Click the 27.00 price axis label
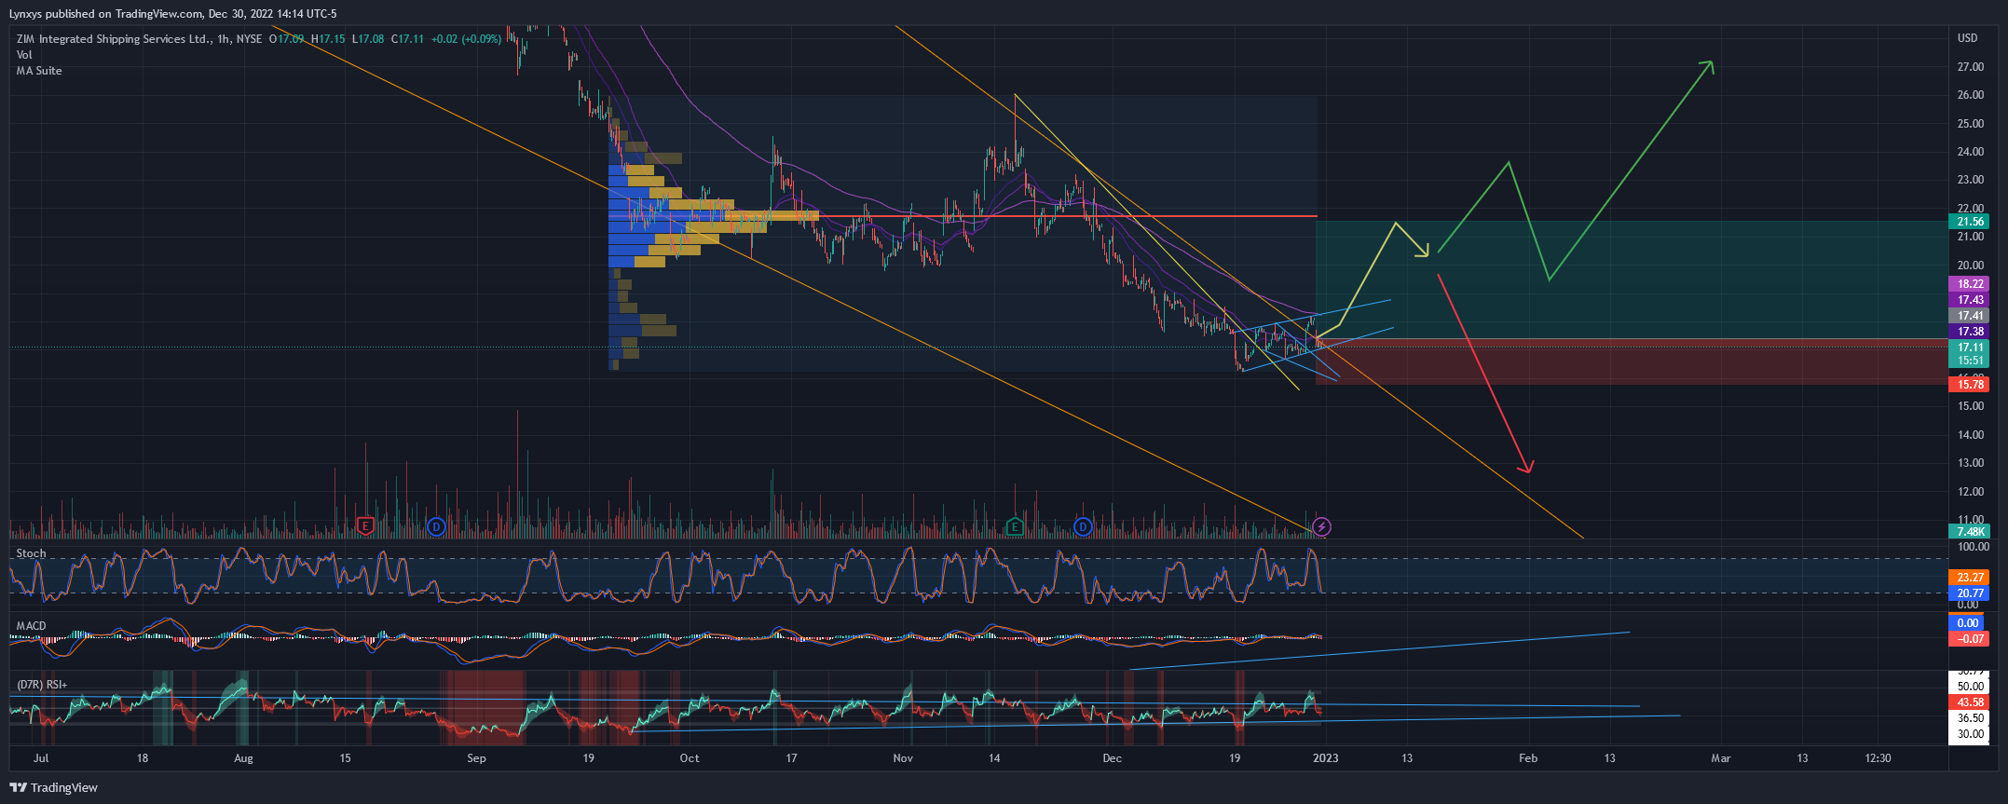This screenshot has width=2008, height=804. (x=1971, y=67)
